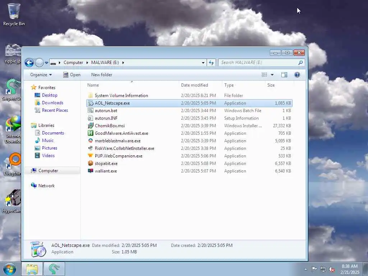Open the recent locations dropdown arrow
This screenshot has height=276, width=368.
coord(46,63)
